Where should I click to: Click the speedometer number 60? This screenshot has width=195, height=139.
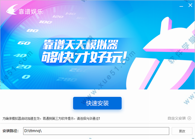24,43
